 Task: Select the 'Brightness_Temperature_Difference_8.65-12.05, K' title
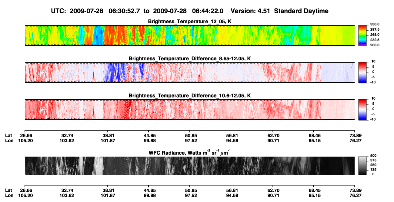190,58
